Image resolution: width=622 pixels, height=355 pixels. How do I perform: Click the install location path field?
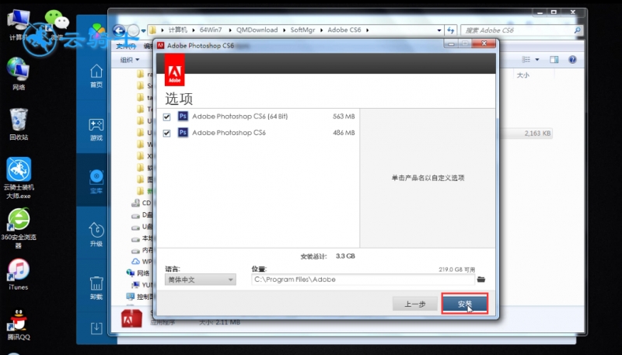(363, 280)
